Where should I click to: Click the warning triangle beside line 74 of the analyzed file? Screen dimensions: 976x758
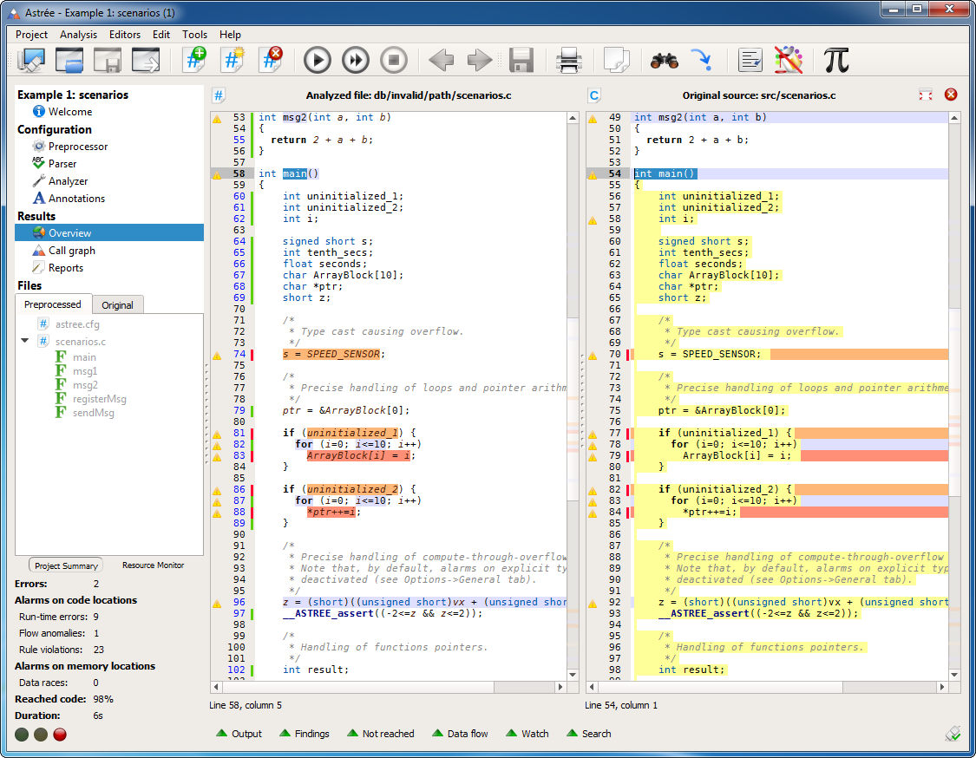click(x=217, y=356)
